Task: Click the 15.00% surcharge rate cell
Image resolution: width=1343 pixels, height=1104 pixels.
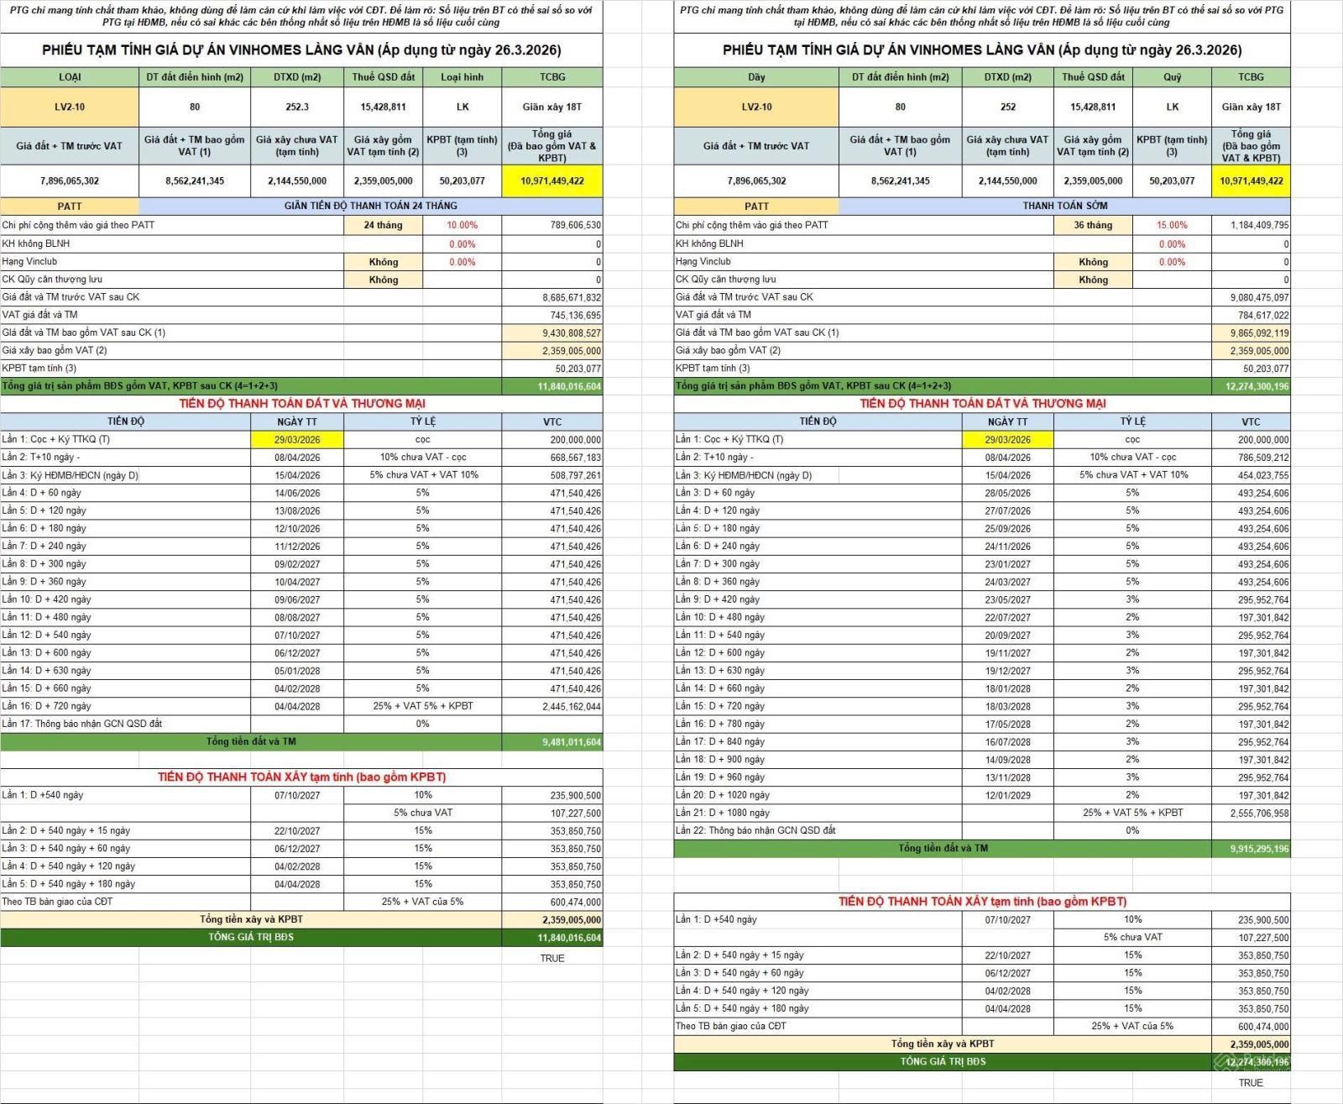Action: tap(1172, 225)
